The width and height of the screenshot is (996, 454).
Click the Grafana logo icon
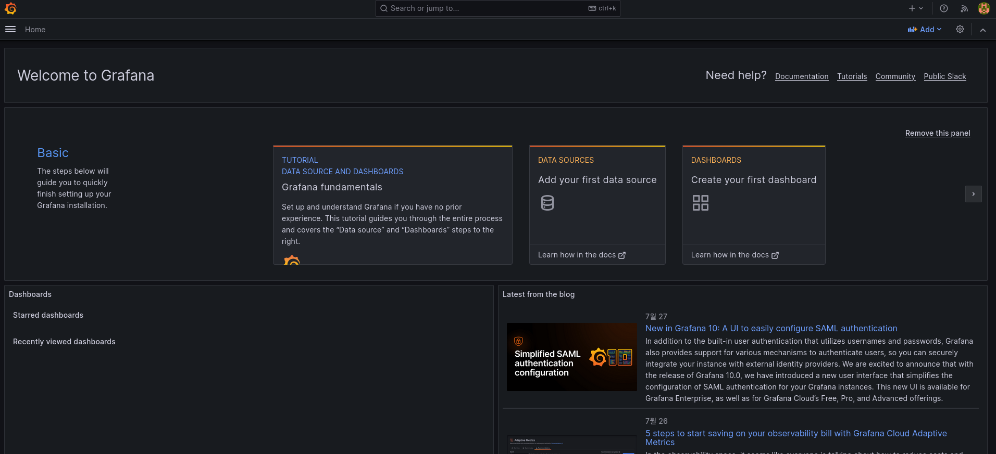coord(10,8)
